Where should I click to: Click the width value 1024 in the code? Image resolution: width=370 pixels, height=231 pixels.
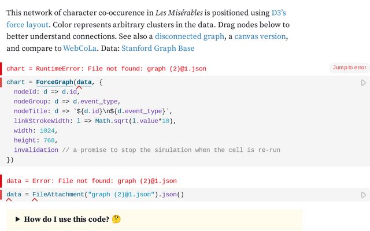[x=47, y=131]
